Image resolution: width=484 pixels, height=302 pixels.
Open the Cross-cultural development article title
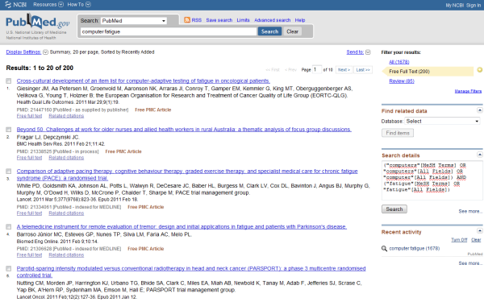tap(144, 81)
